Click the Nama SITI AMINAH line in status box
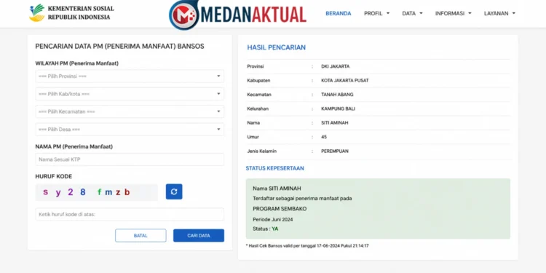546x273 pixels. 277,189
